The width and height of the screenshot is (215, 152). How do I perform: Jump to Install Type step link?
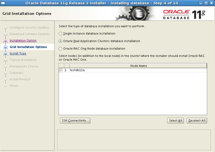pyautogui.click(x=18, y=53)
